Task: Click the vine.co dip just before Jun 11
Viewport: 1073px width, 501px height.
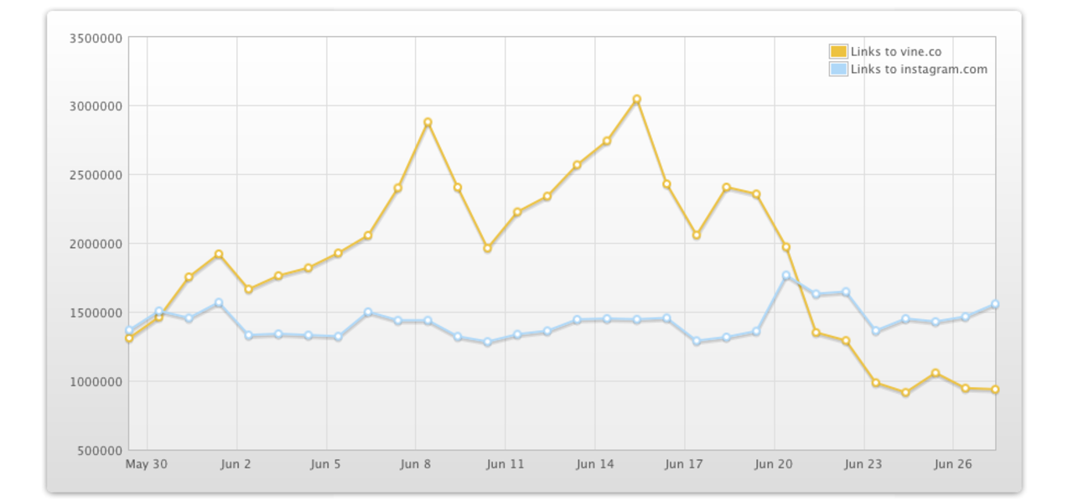Action: [x=487, y=248]
